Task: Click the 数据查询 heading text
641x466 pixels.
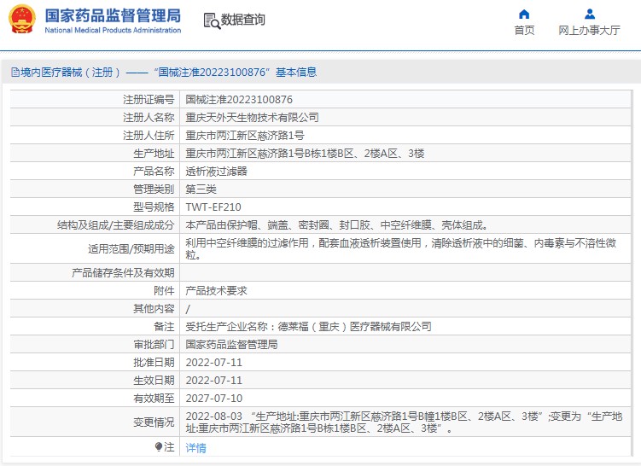Action: (242, 20)
